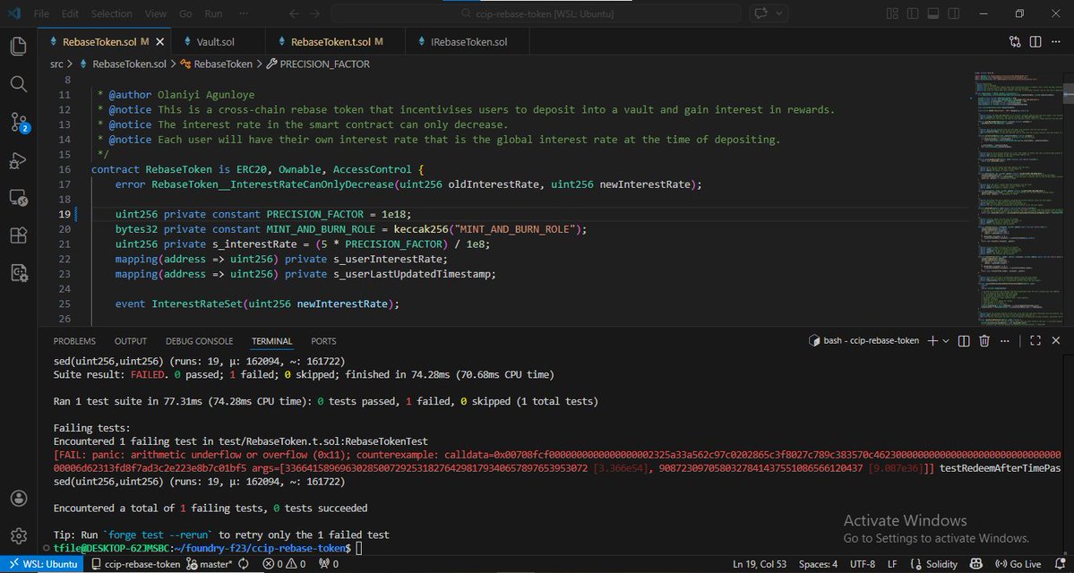
Task: Open the Manage gear icon
Action: tap(19, 535)
